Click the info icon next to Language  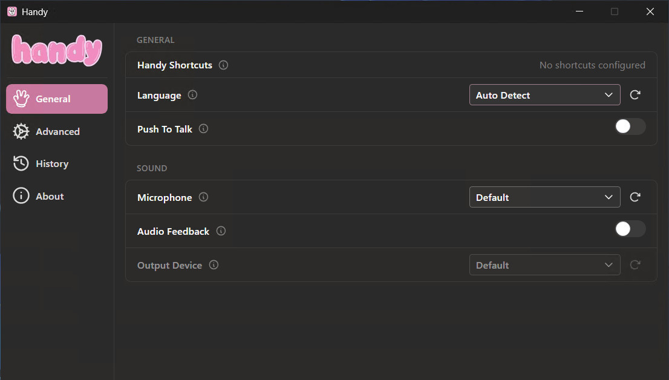coord(192,95)
